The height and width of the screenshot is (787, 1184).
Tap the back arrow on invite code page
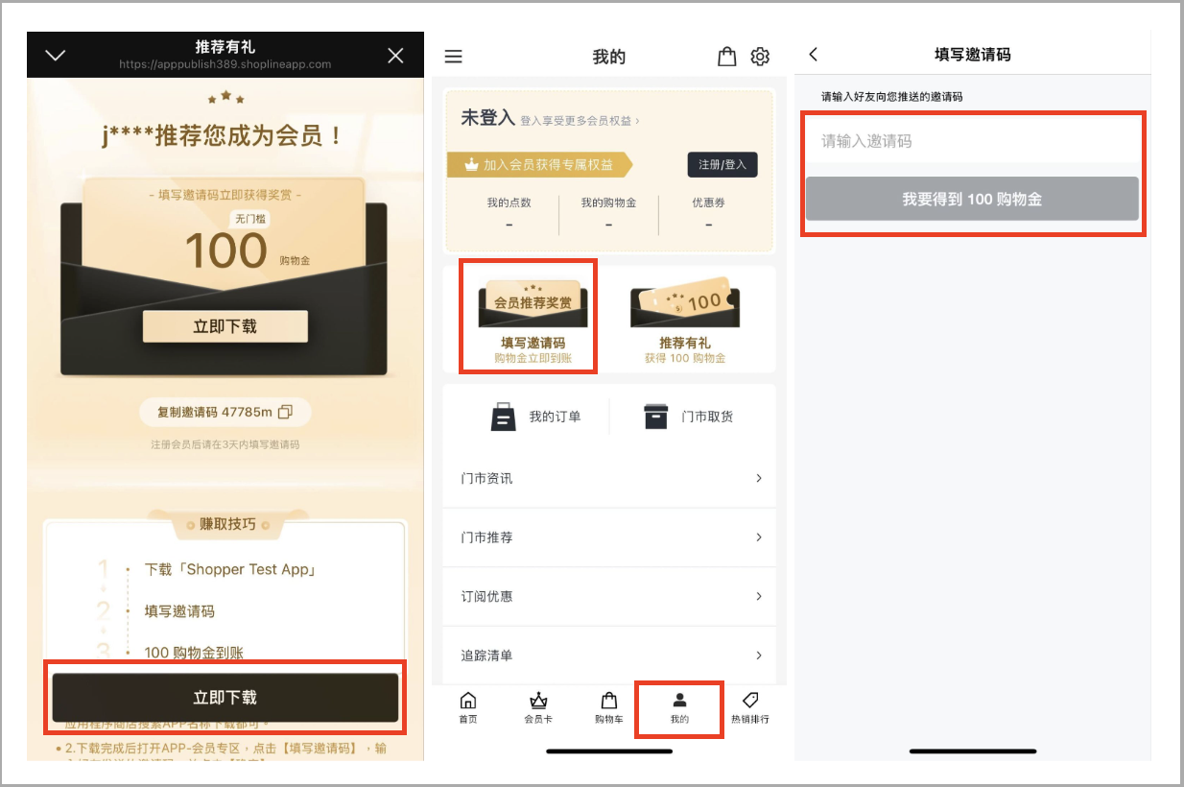(814, 55)
